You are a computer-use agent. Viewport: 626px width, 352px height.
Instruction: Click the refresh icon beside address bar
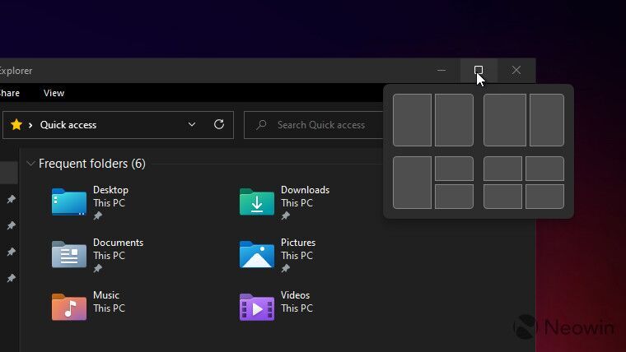[219, 125]
